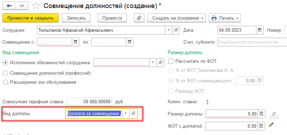
Task: Click the Дата field with 04.09.2023
Action: pos(237,30)
